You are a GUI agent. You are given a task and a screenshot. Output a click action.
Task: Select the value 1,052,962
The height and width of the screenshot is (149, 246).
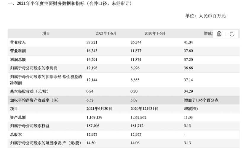[138, 118]
